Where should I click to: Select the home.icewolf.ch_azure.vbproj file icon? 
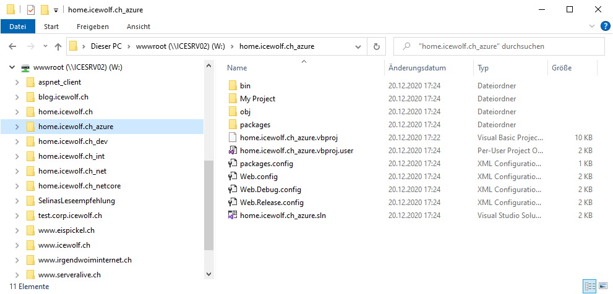pos(232,138)
